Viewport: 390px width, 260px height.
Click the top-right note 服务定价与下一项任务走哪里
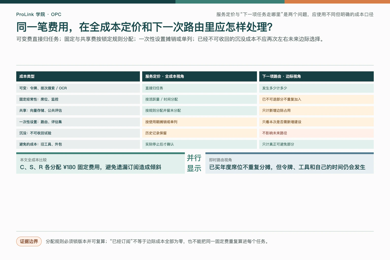click(295, 14)
